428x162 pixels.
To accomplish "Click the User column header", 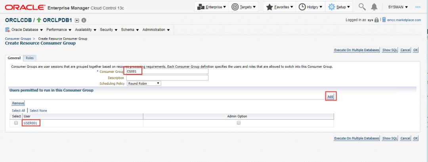I will point(83,116).
